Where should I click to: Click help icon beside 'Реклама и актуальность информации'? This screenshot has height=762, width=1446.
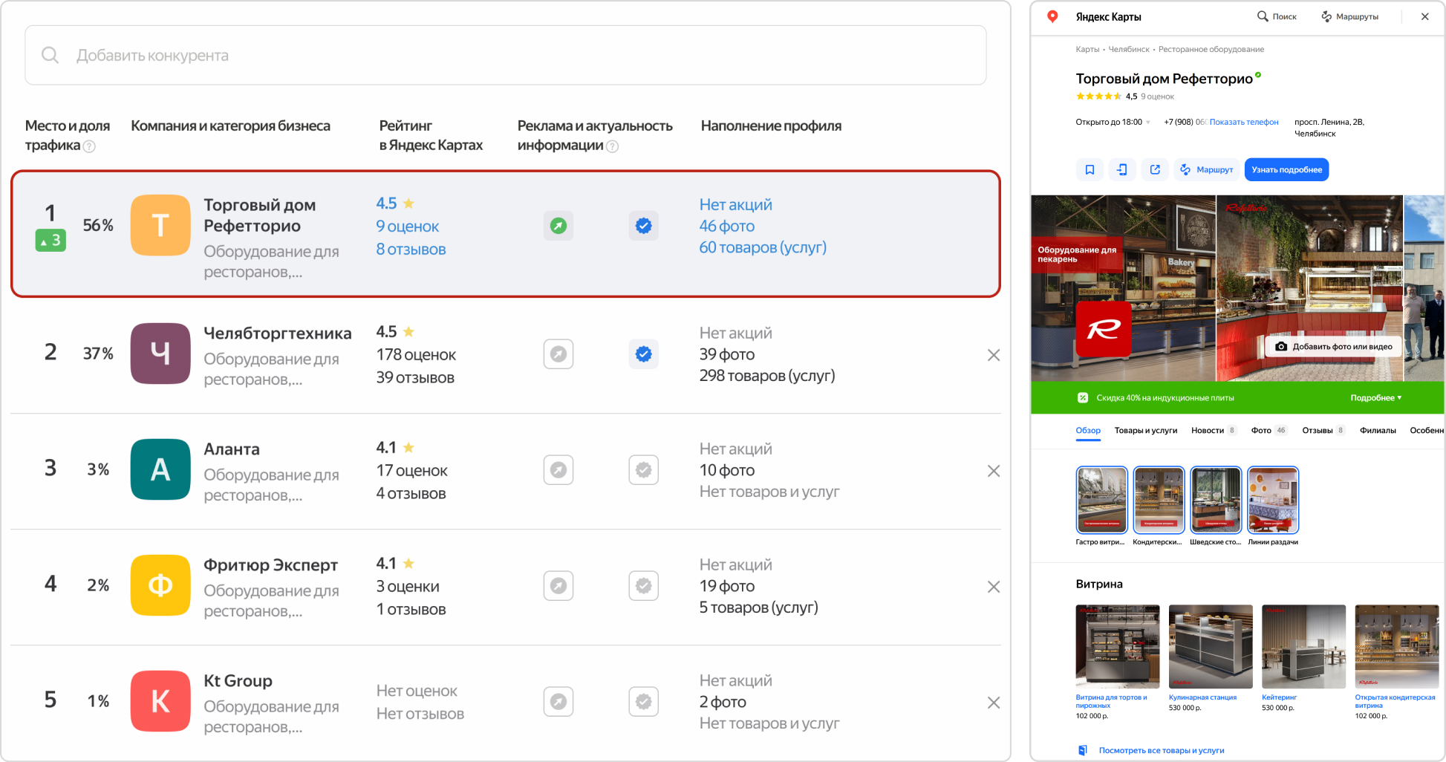(x=613, y=146)
